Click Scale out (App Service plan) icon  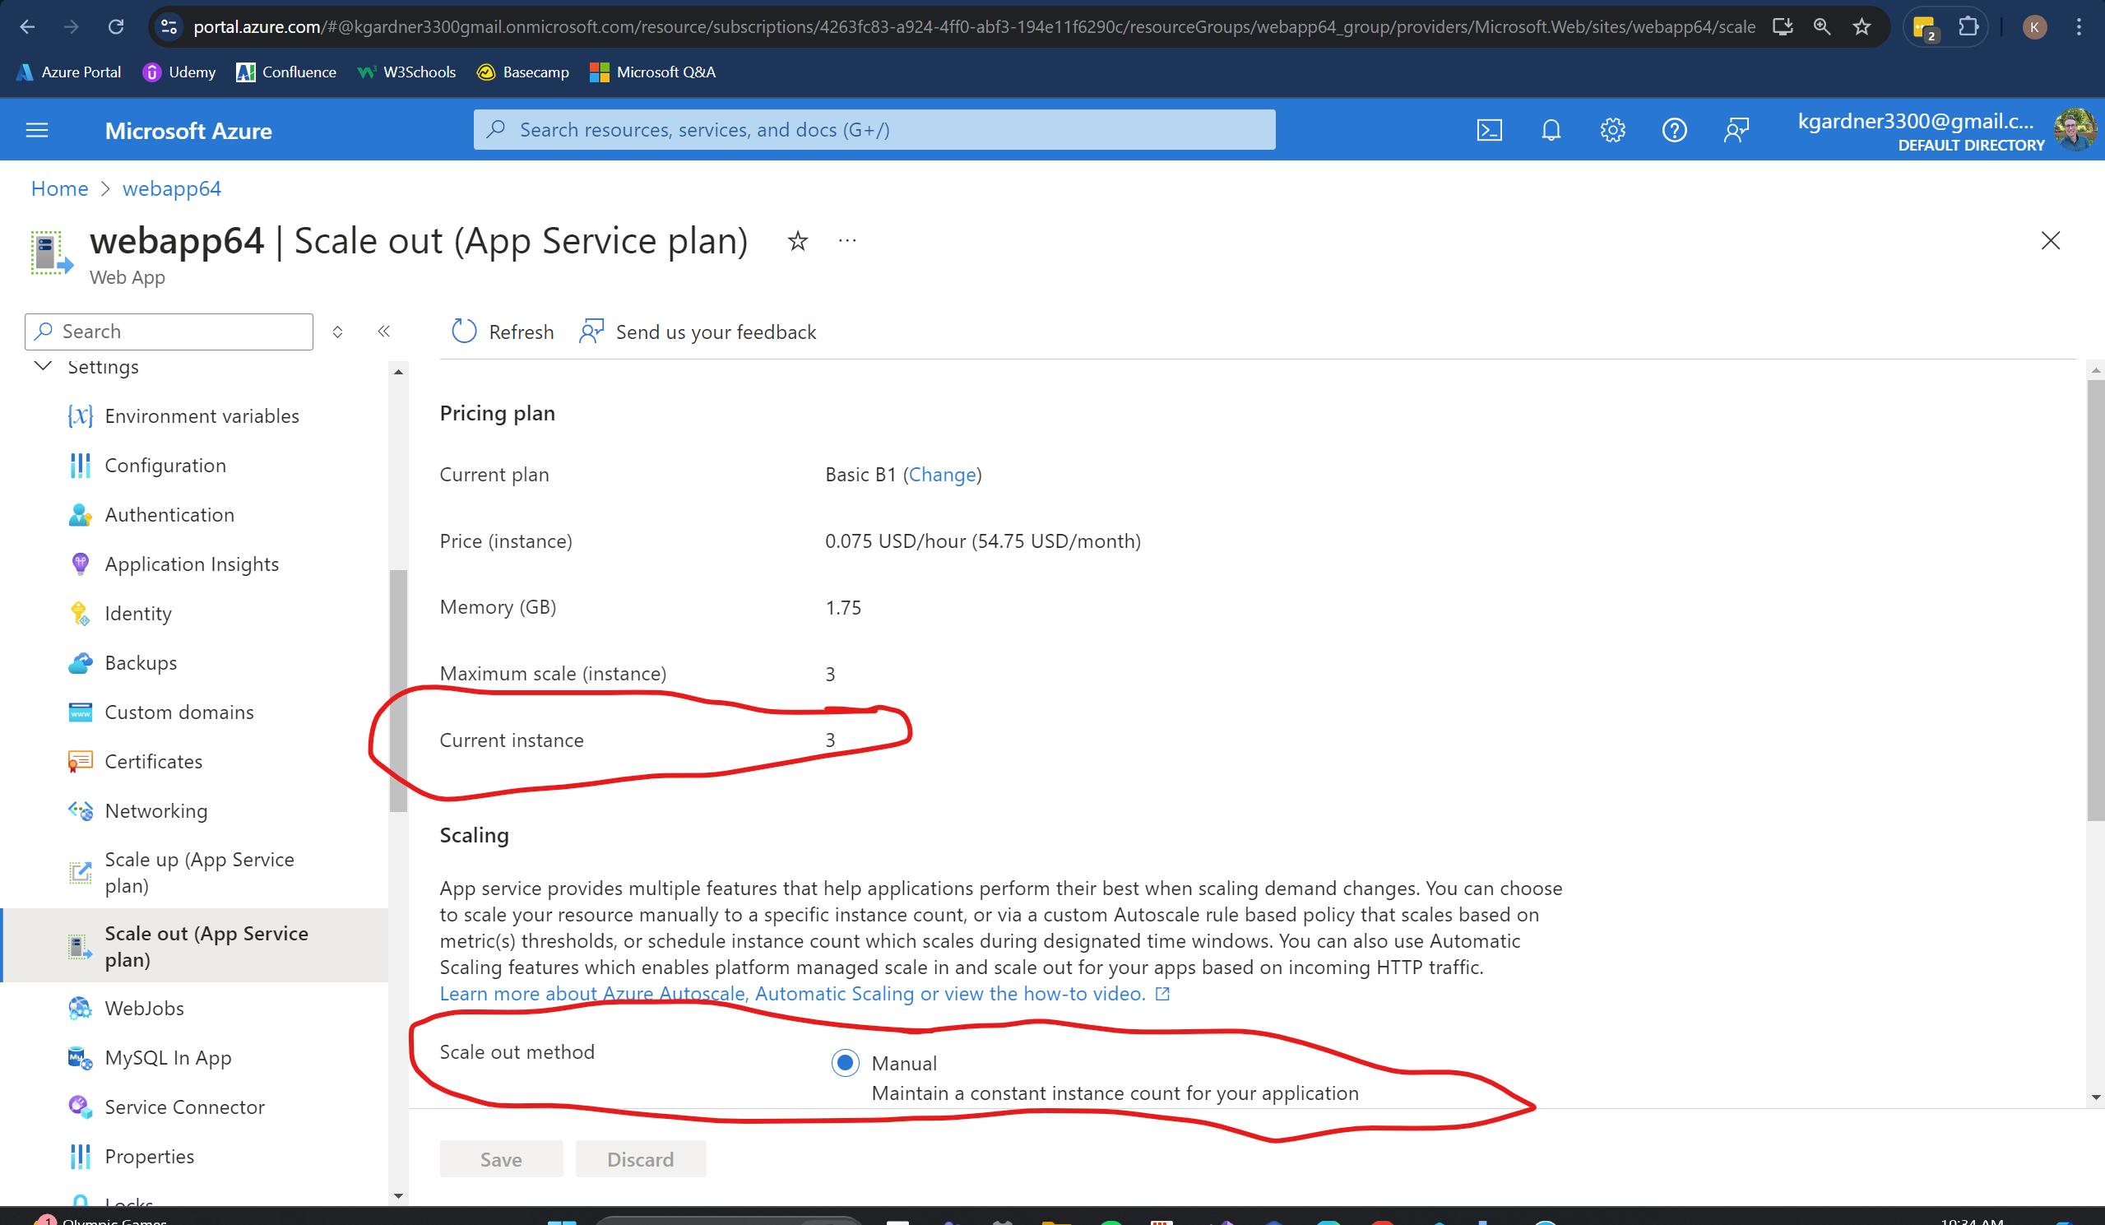point(80,947)
